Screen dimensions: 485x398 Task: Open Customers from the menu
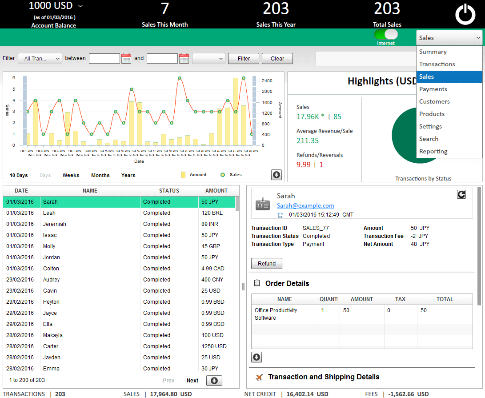pyautogui.click(x=449, y=101)
